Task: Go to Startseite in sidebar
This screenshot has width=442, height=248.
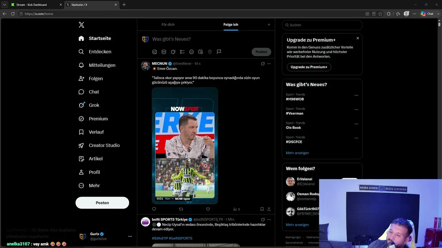Action: pos(95,38)
